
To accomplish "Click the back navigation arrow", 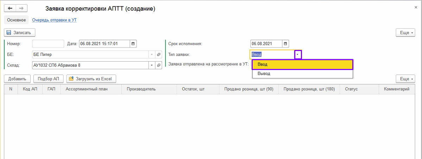I will [10, 8].
